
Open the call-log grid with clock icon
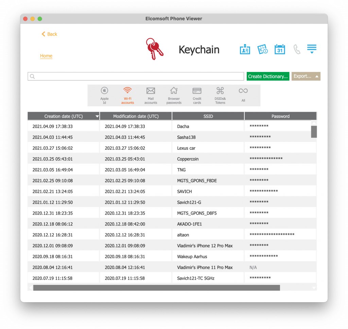point(262,49)
